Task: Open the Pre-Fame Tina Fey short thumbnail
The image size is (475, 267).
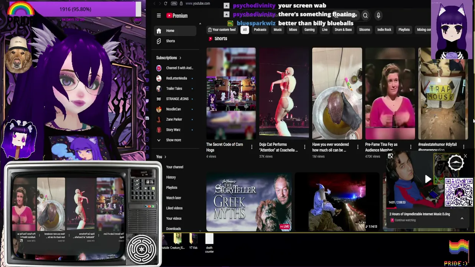Action: pos(390,93)
